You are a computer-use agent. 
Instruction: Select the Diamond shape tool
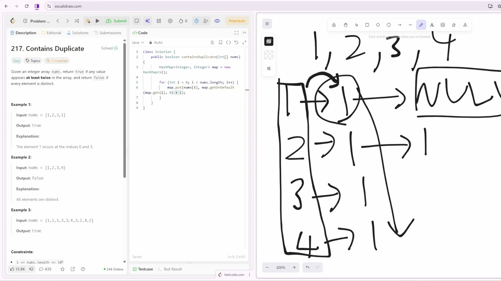(378, 25)
